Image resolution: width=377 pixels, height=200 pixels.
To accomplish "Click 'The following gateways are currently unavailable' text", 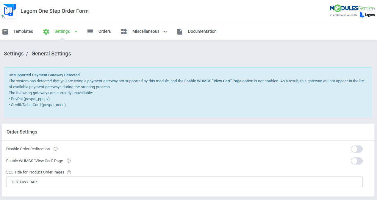I will tap(51, 93).
